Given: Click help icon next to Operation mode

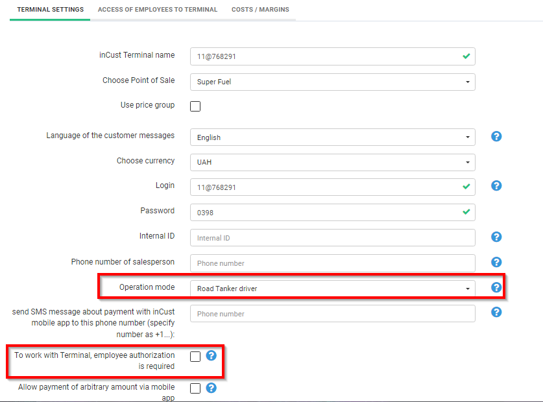Looking at the screenshot, I should [496, 287].
